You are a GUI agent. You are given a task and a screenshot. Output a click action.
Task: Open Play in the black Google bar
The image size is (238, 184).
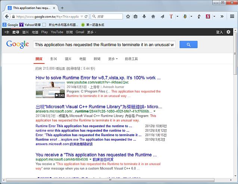pyautogui.click(x=44, y=32)
